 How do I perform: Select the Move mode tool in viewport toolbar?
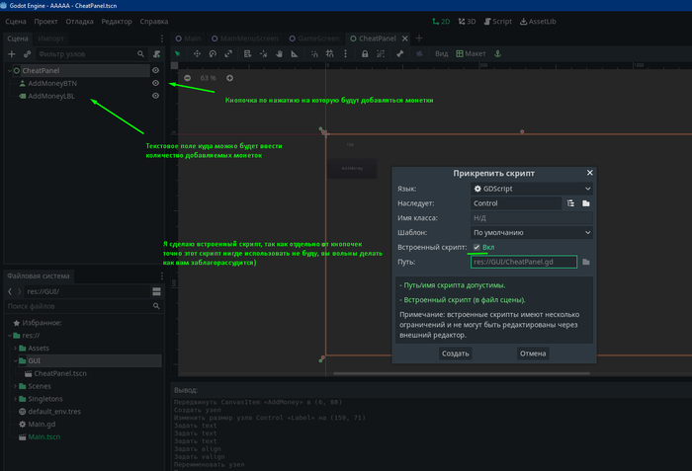point(198,53)
